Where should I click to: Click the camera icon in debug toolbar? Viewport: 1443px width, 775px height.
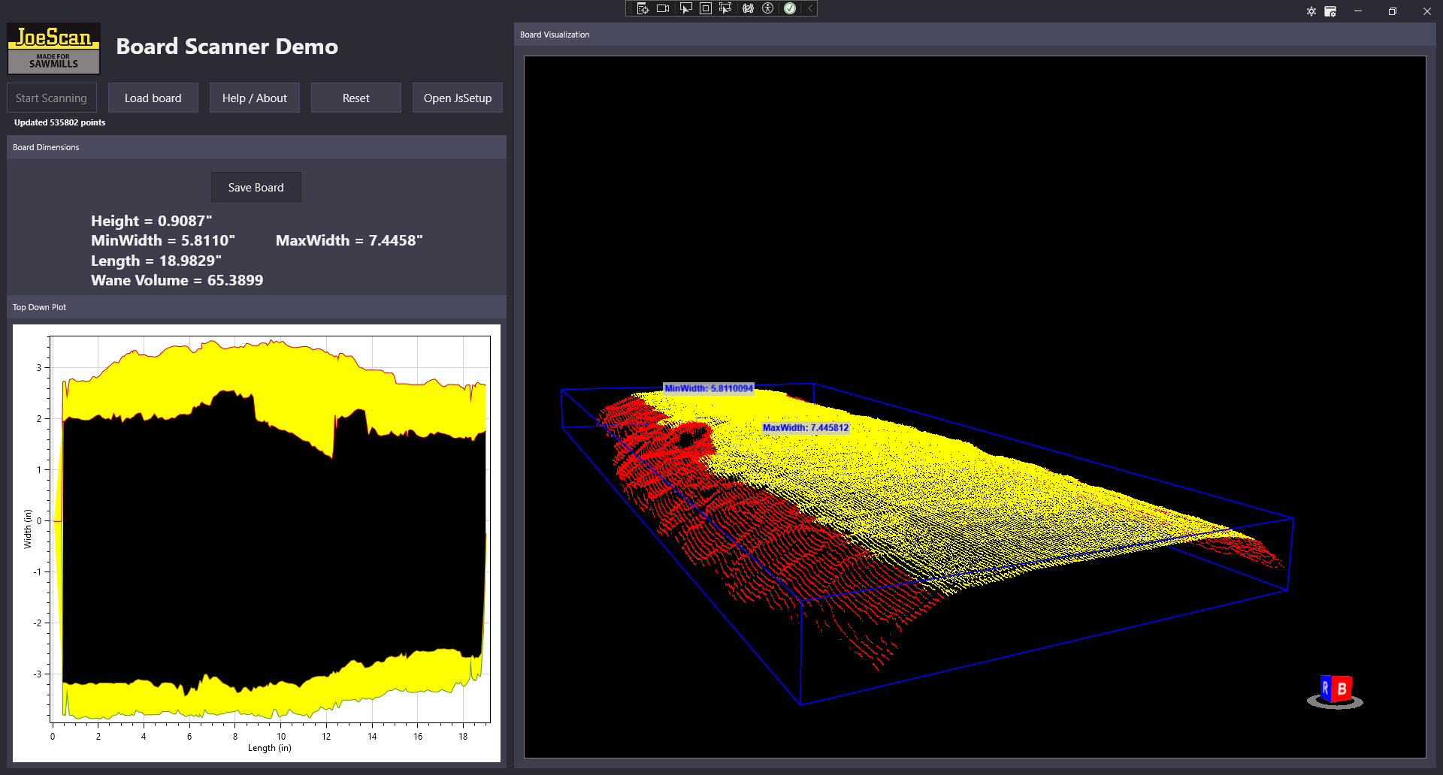(663, 8)
